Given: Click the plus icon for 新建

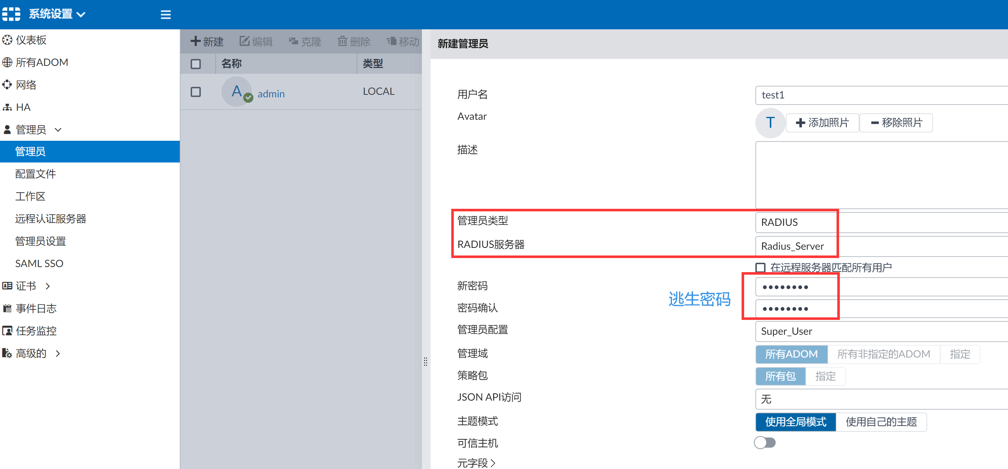Looking at the screenshot, I should 195,41.
